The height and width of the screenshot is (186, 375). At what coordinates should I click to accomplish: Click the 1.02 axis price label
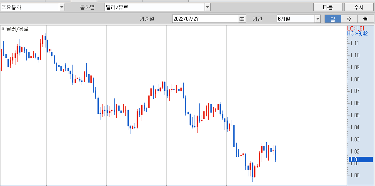click(355, 151)
